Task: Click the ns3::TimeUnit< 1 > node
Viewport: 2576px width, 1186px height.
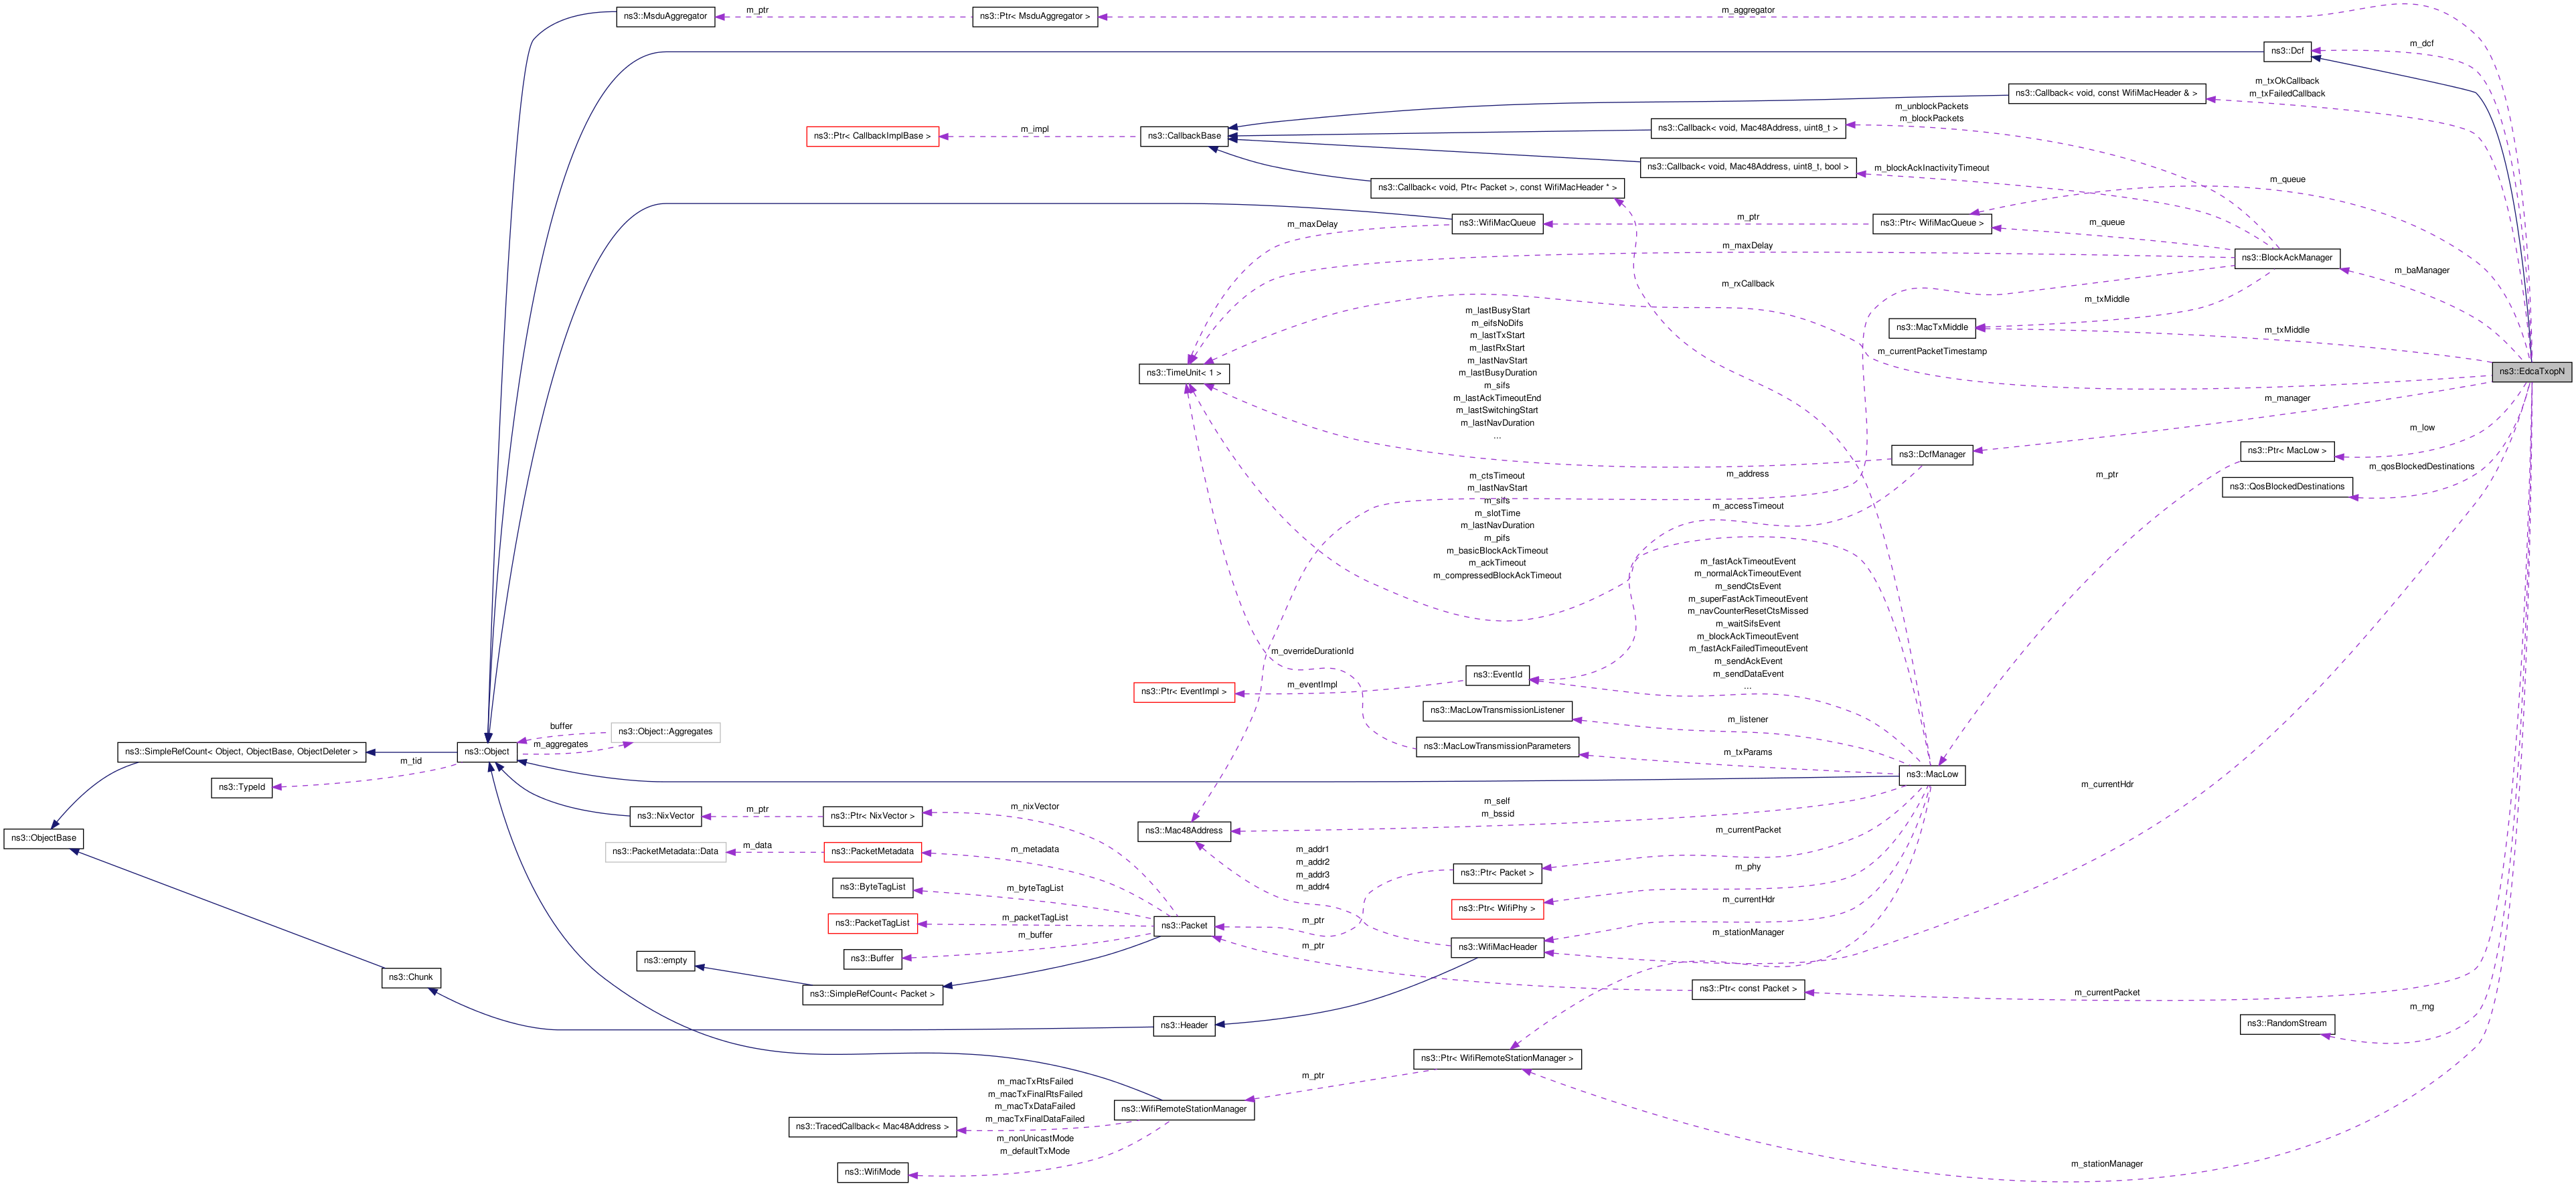Action: tap(1184, 373)
